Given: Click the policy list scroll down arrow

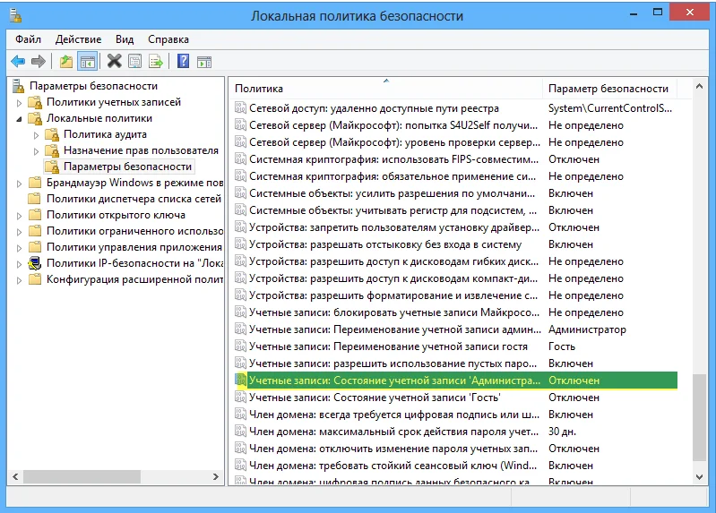Looking at the screenshot, I should point(699,477).
